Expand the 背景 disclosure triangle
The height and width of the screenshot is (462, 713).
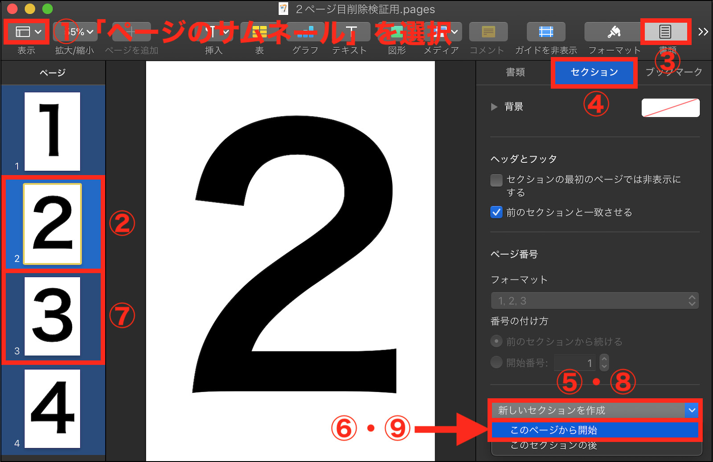pyautogui.click(x=494, y=107)
